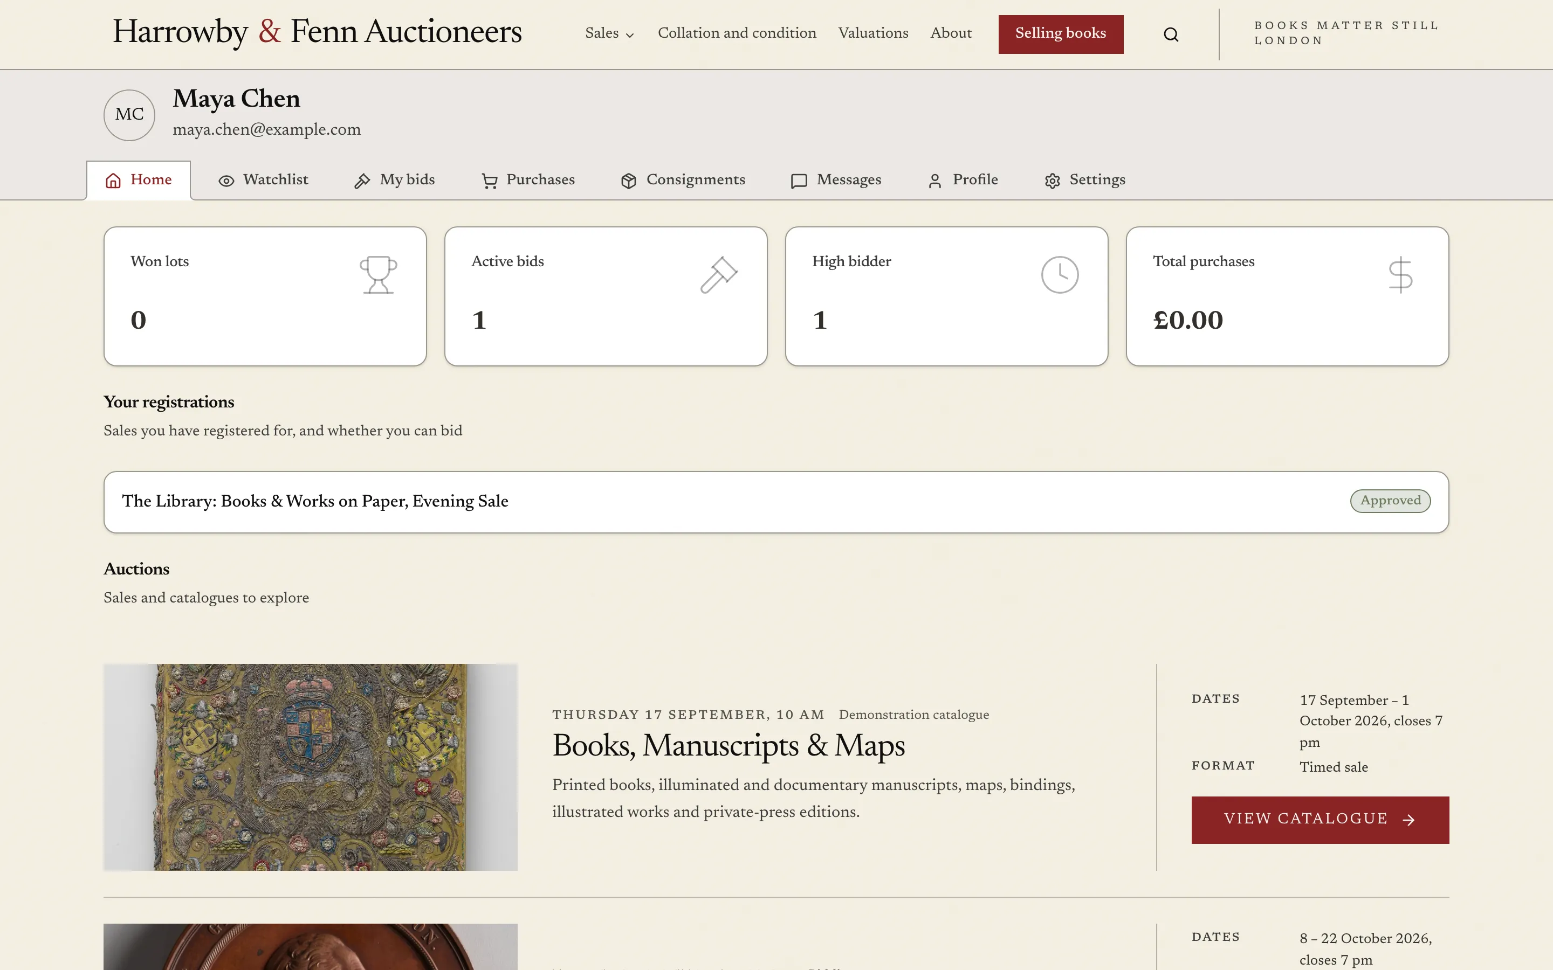The width and height of the screenshot is (1553, 970).
Task: Click the Demonstration catalogue label
Action: [914, 715]
